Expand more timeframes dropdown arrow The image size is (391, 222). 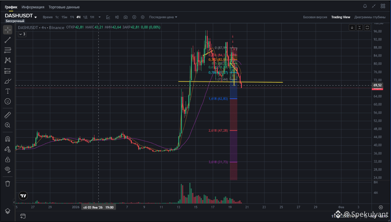(x=100, y=17)
